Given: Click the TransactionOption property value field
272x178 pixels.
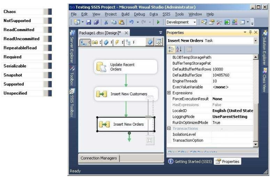Looking at the screenshot, I should tap(232, 140).
